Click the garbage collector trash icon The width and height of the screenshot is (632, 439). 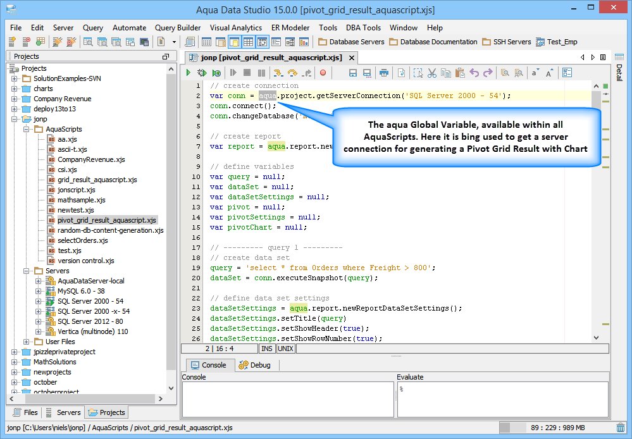(621, 428)
